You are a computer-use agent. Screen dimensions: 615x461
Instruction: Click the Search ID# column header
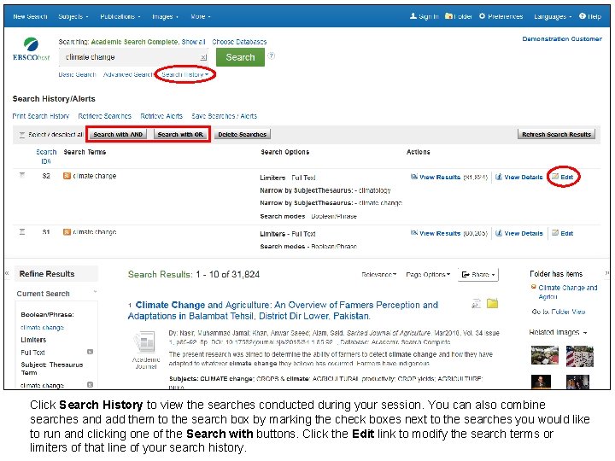46,156
